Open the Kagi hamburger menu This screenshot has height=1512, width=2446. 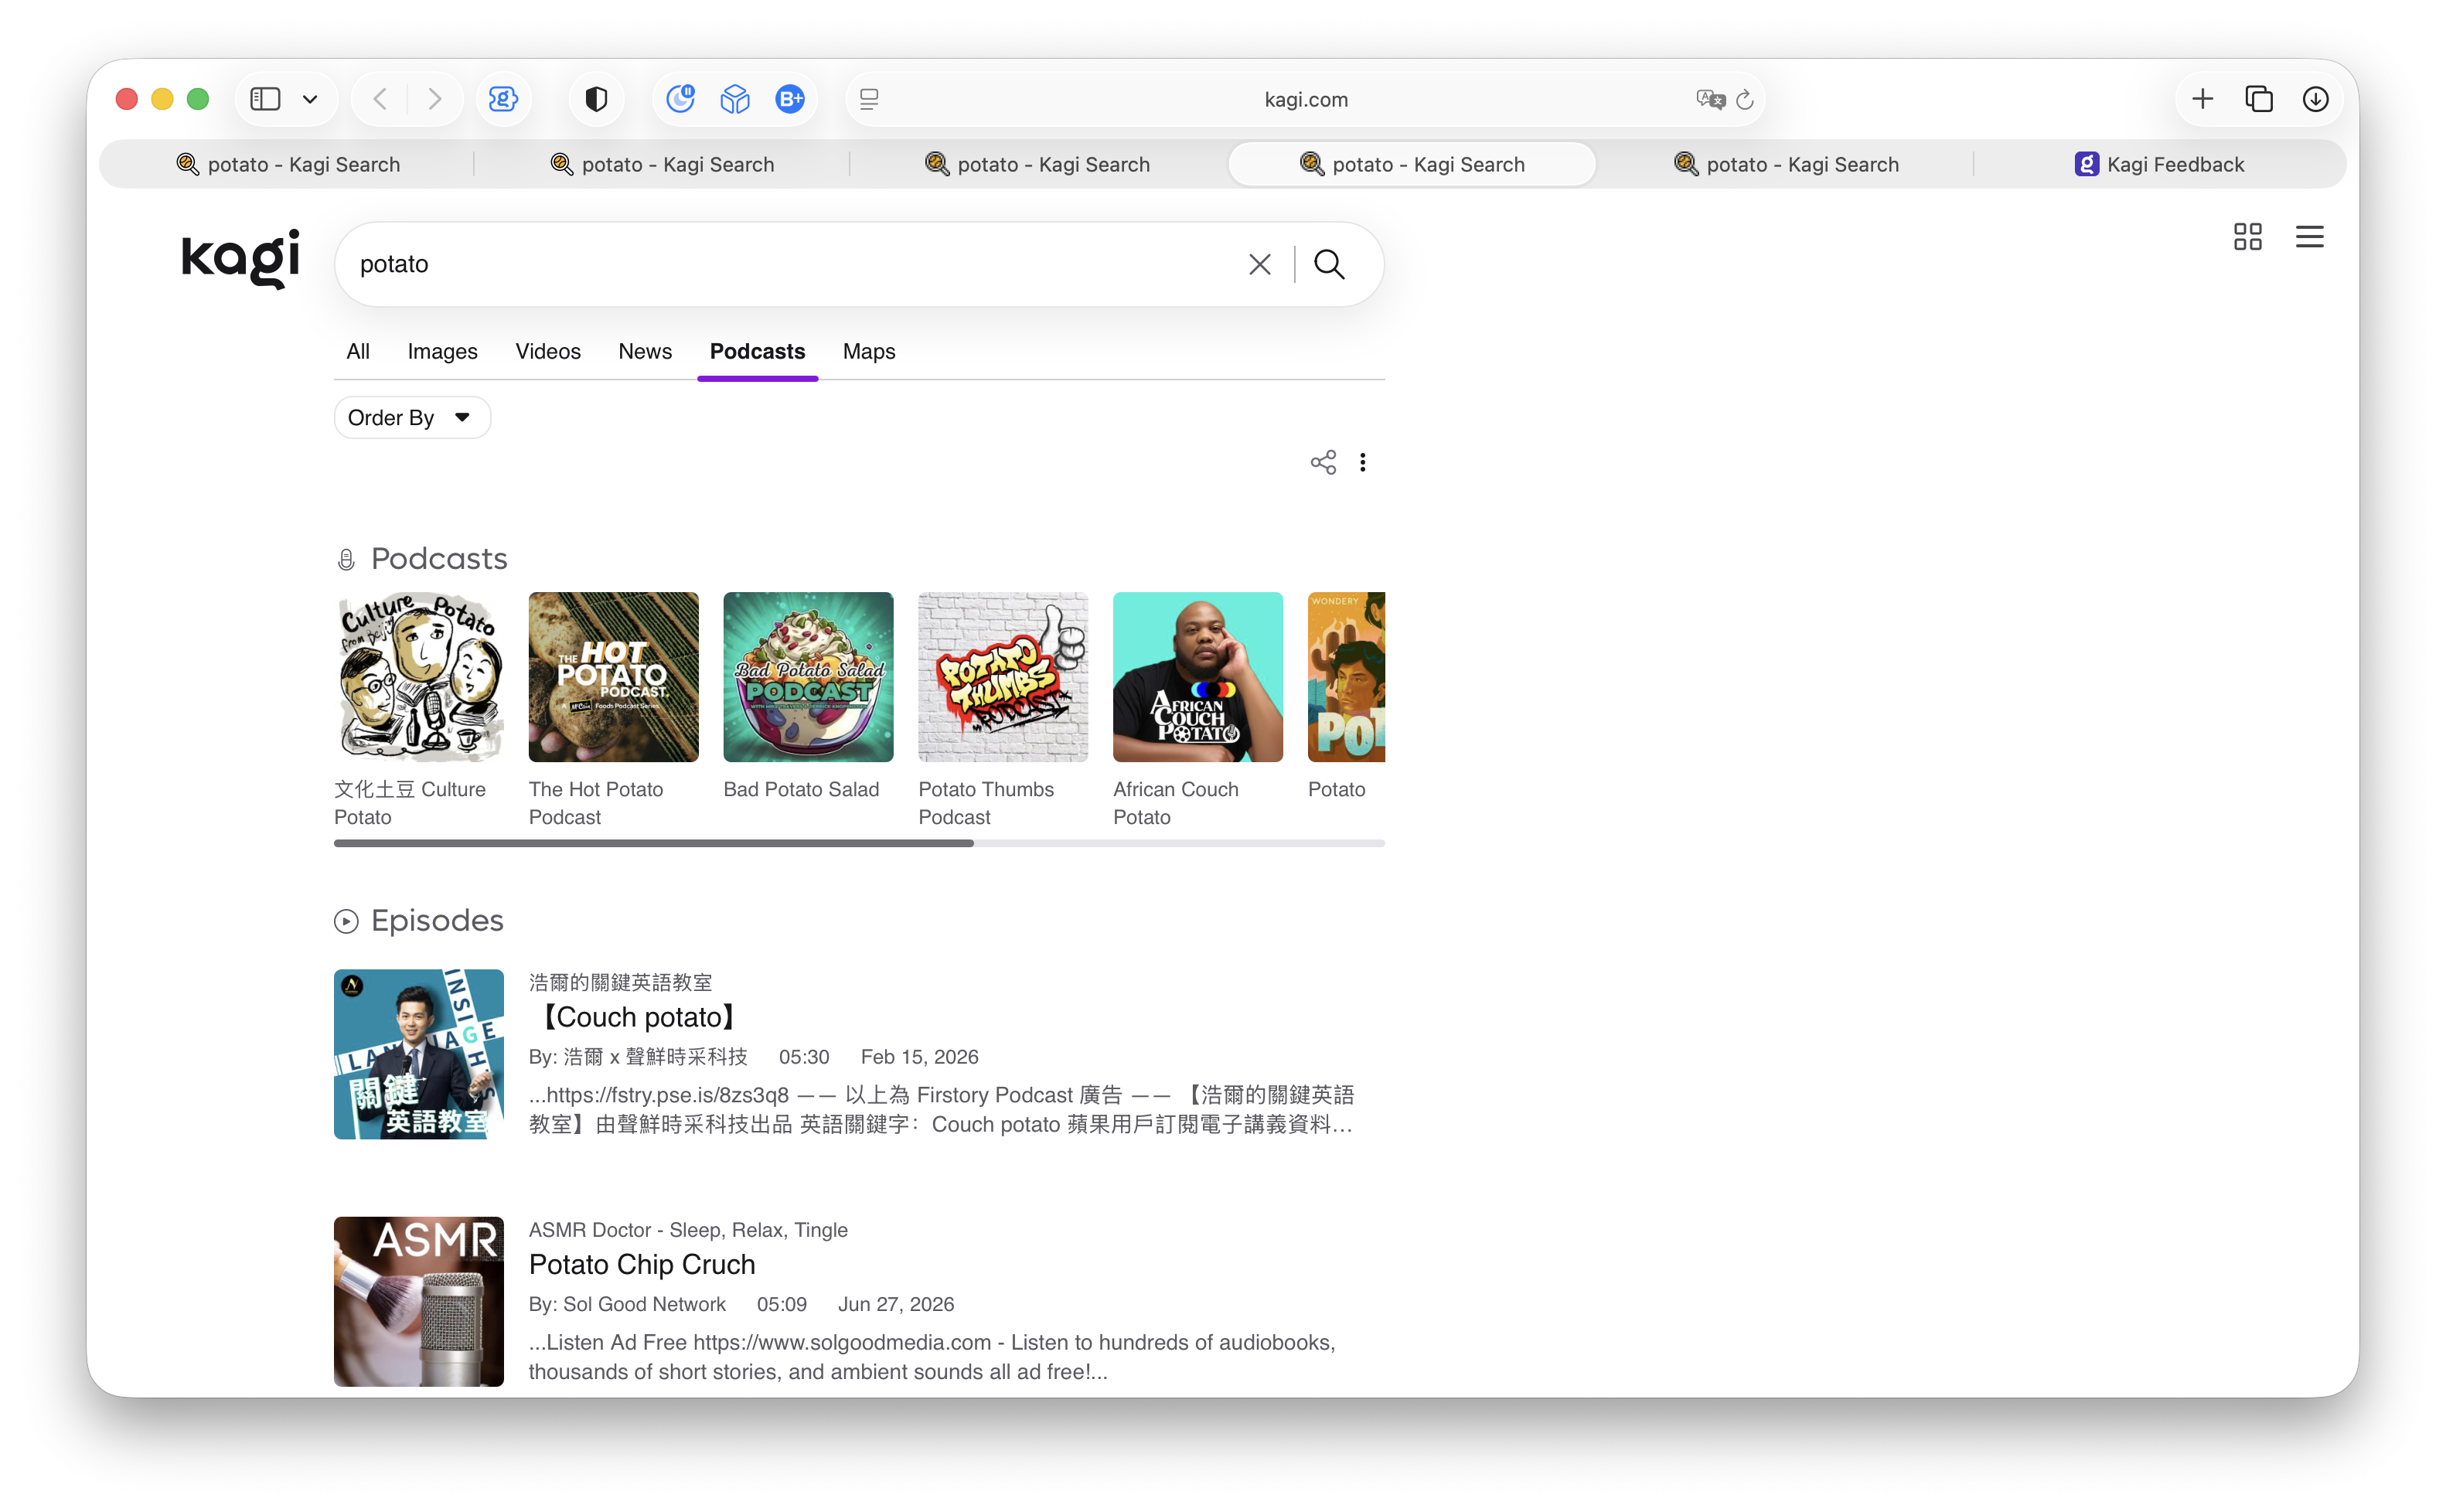click(x=2309, y=237)
